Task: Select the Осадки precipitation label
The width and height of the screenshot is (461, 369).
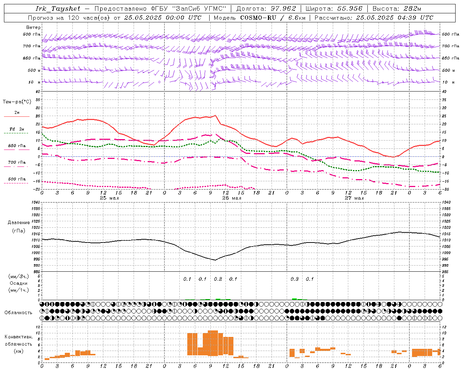Action: click(18, 283)
